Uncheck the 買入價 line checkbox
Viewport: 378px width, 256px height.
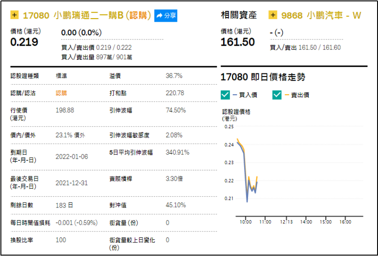coord(225,95)
